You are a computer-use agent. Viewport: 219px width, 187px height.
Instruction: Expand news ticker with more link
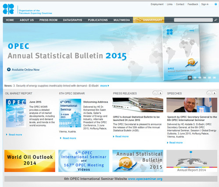click(104, 86)
